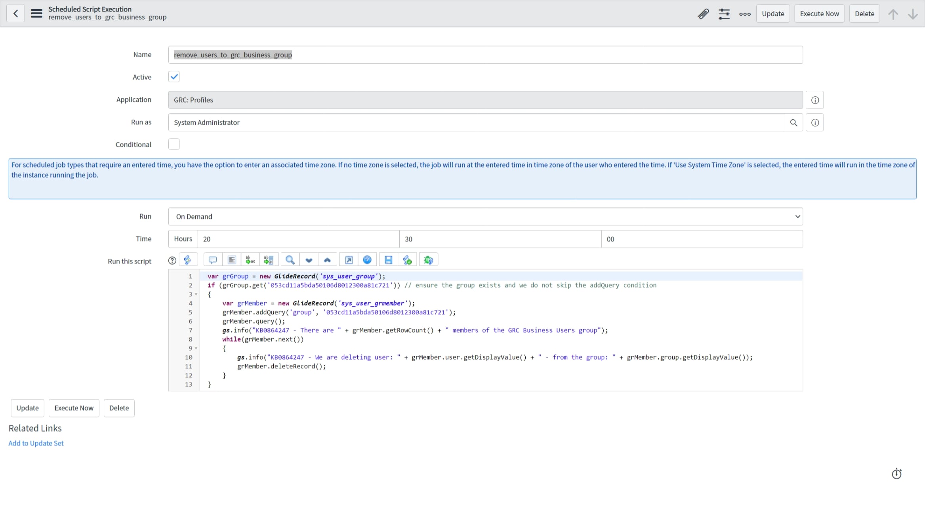The height and width of the screenshot is (513, 925).
Task: Place cursor on script line 1
Action: pyautogui.click(x=501, y=276)
